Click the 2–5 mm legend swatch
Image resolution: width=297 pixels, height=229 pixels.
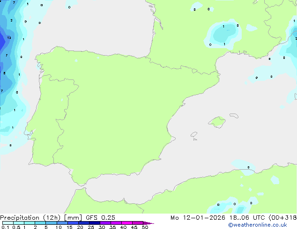(40, 223)
